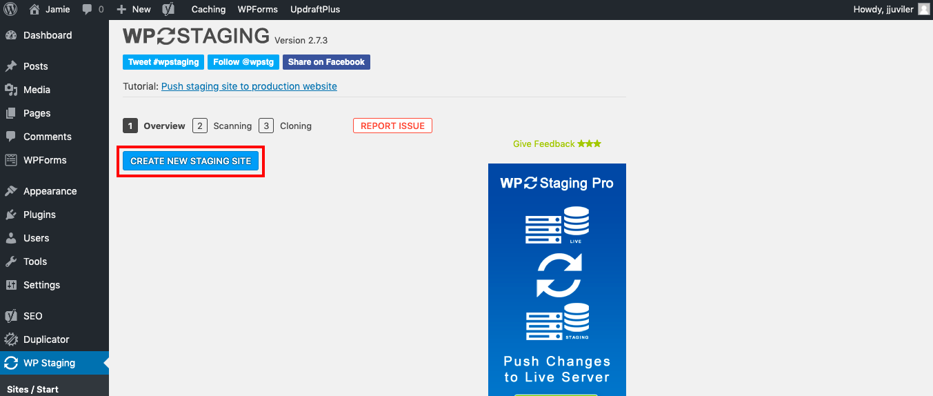Click the Report Issue button
Viewport: 933px width, 396px height.
392,126
